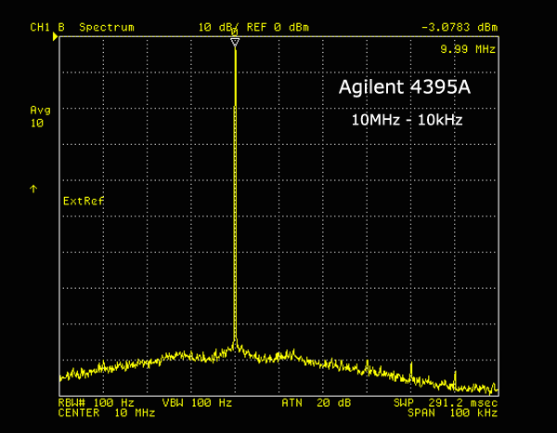The image size is (557, 433).
Task: Click the 'CENTER 10 MHz' readout
Action: 107,413
